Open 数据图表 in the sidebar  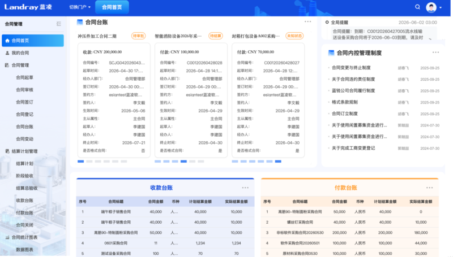tap(24, 250)
